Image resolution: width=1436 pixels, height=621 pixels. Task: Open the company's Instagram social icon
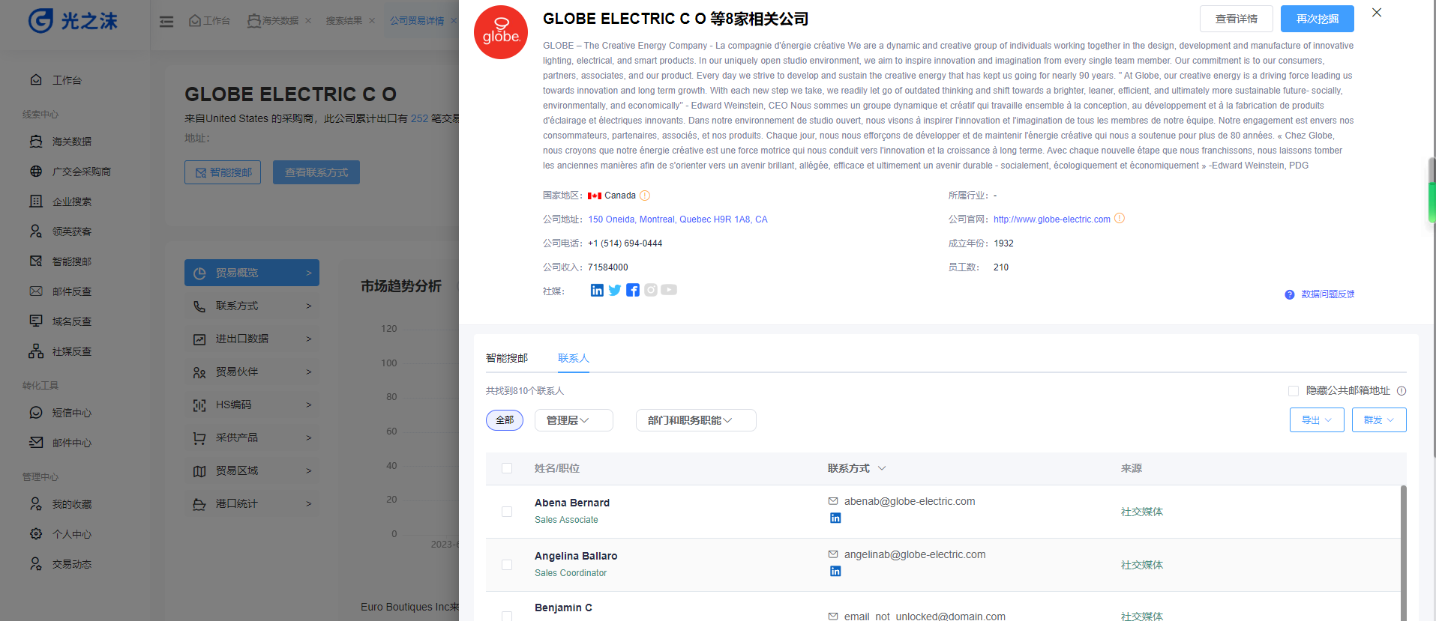651,291
